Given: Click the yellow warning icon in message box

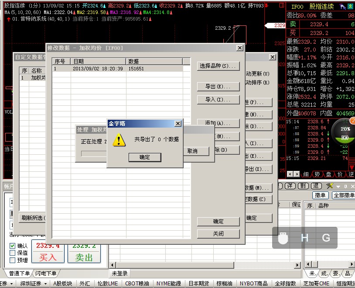Looking at the screenshot, I should pyautogui.click(x=119, y=140).
